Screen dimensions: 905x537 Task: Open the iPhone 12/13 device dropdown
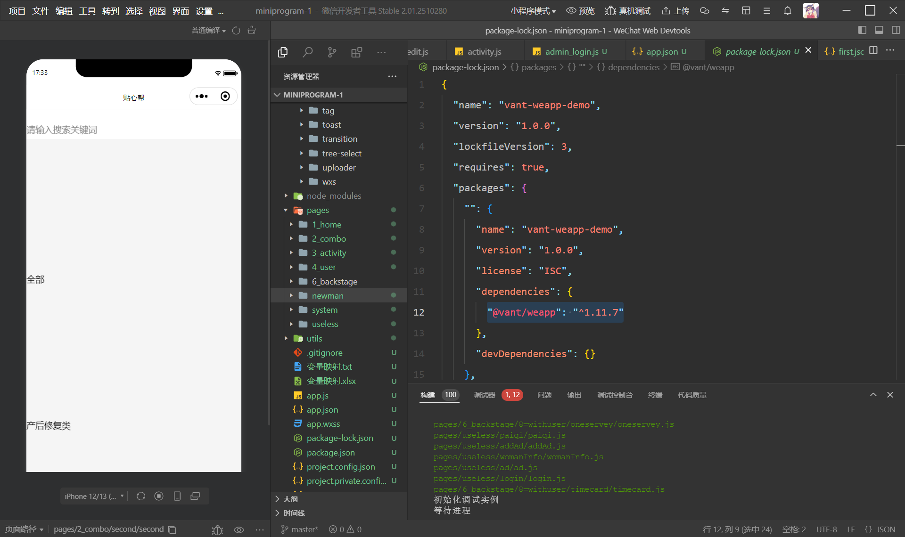coord(94,496)
